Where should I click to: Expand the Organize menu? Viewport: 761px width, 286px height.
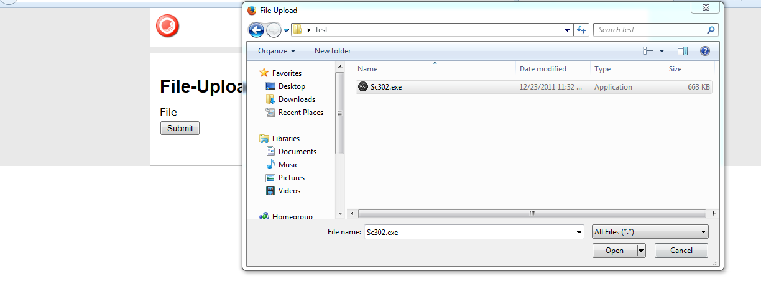[x=277, y=51]
